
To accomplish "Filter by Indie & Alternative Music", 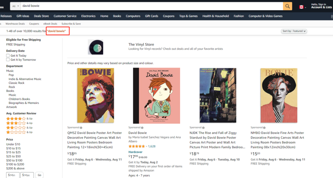I will [25, 79].
